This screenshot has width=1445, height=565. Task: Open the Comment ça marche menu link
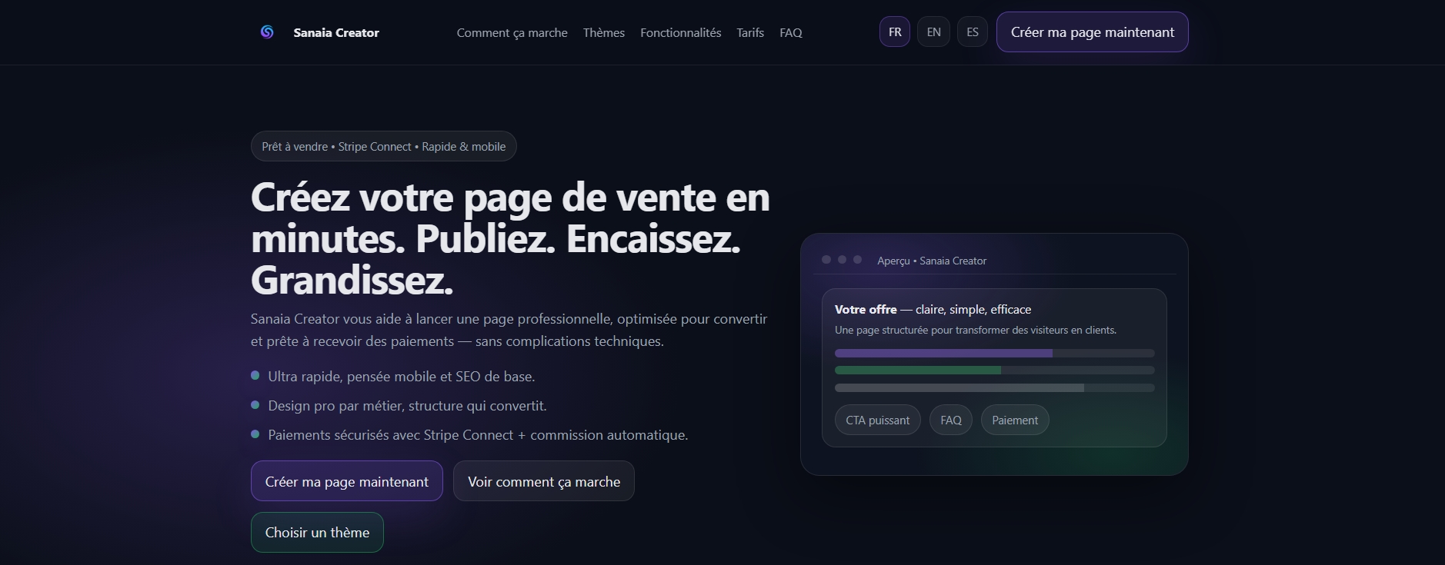point(512,33)
